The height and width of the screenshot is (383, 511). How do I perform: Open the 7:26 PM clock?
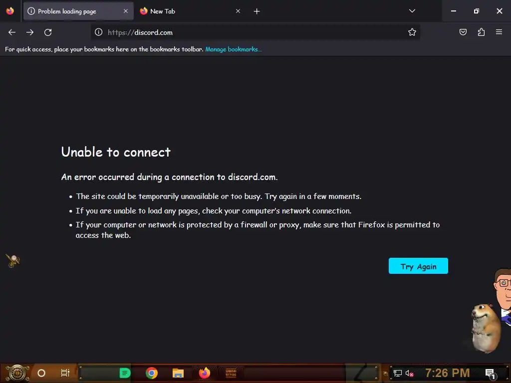click(x=448, y=373)
